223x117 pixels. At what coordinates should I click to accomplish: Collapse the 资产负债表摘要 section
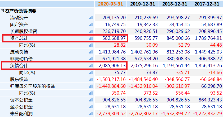(2, 11)
